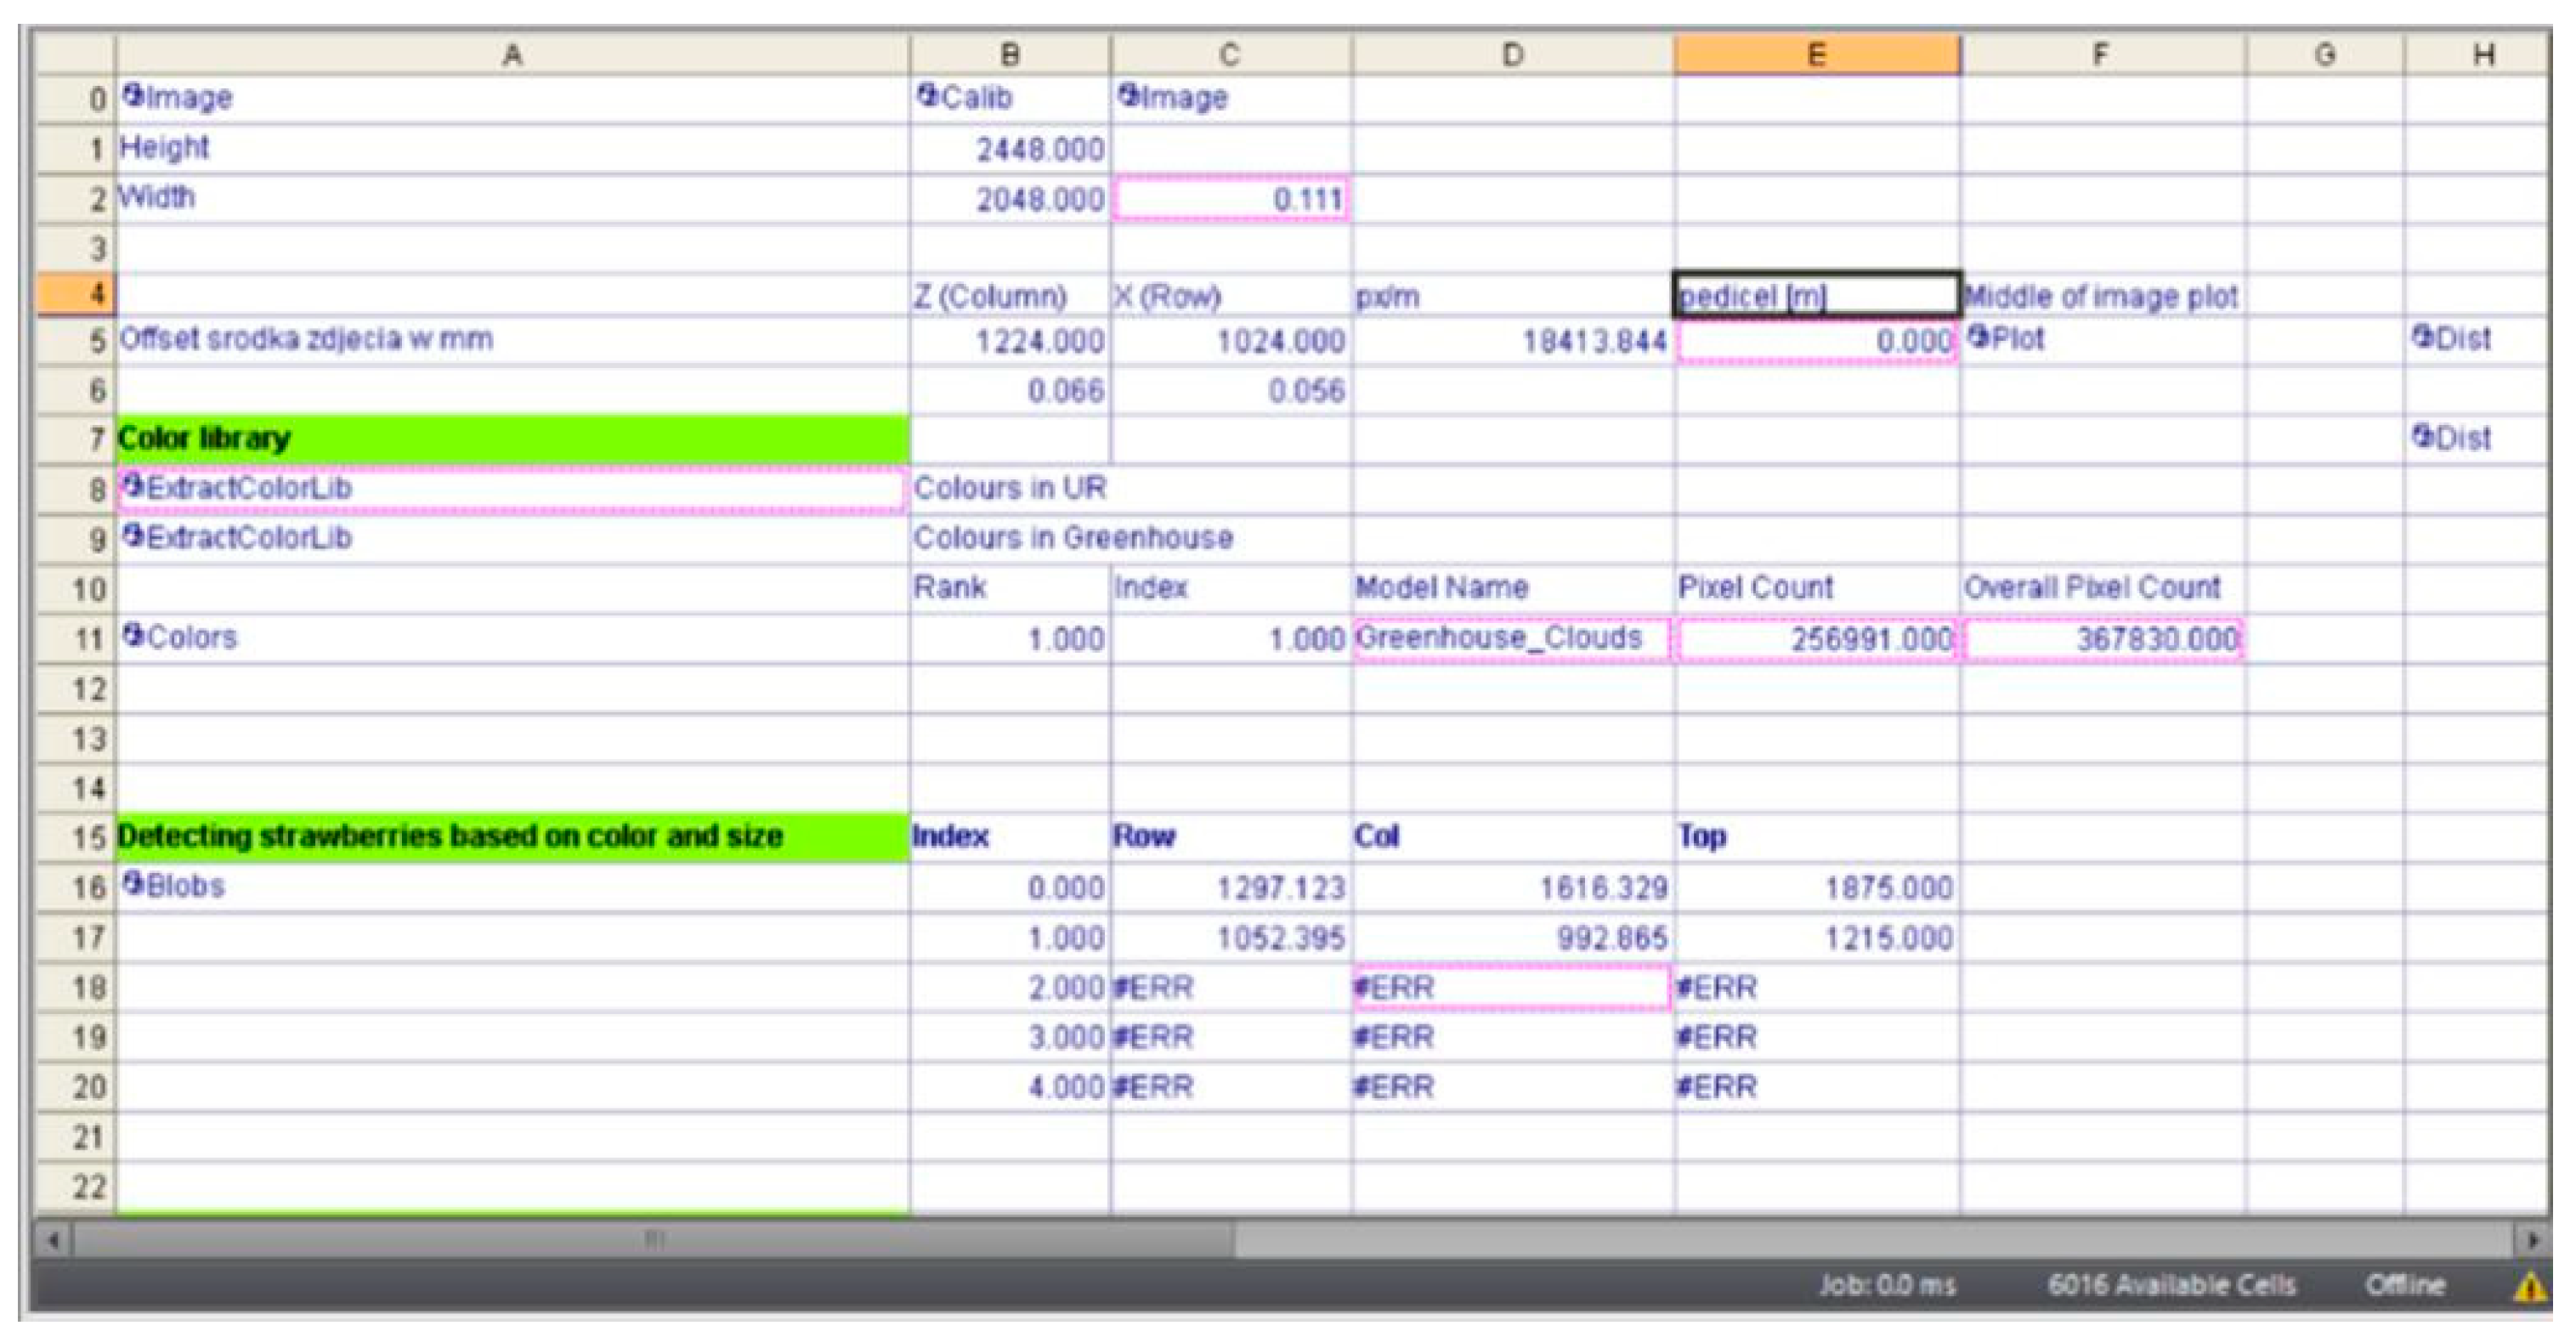The image size is (2576, 1337).
Task: Click the left scroll arrow of horizontal scrollbar
Action: pyautogui.click(x=54, y=1241)
